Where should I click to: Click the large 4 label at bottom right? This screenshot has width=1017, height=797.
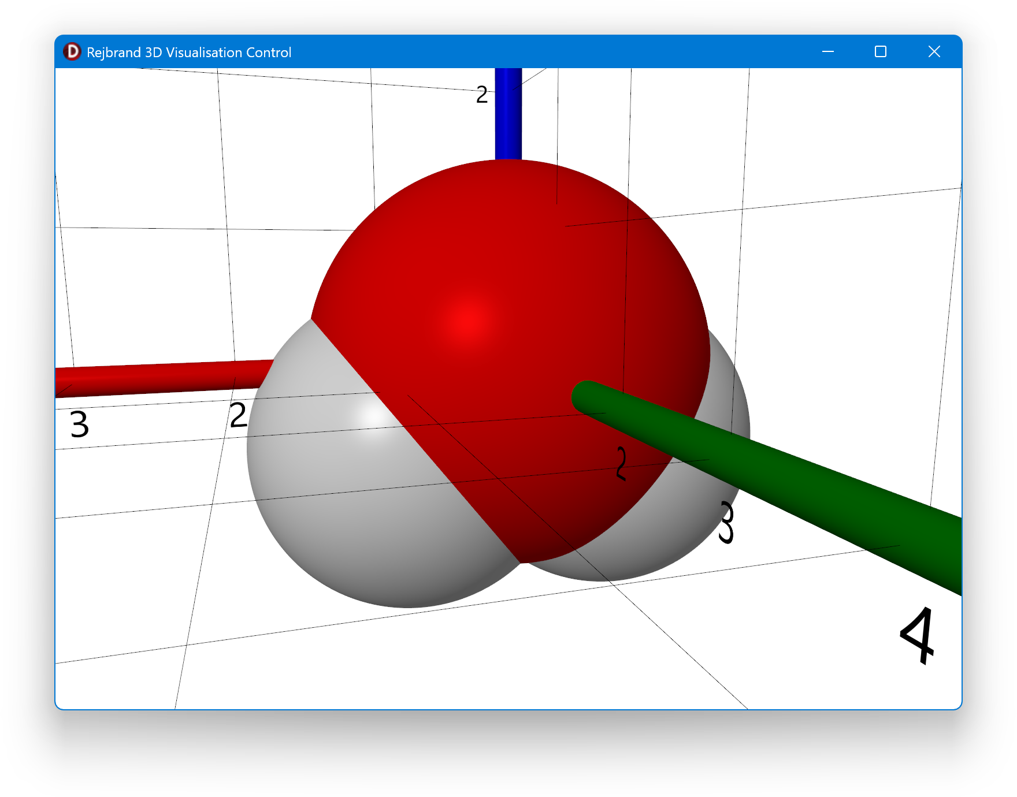point(919,635)
